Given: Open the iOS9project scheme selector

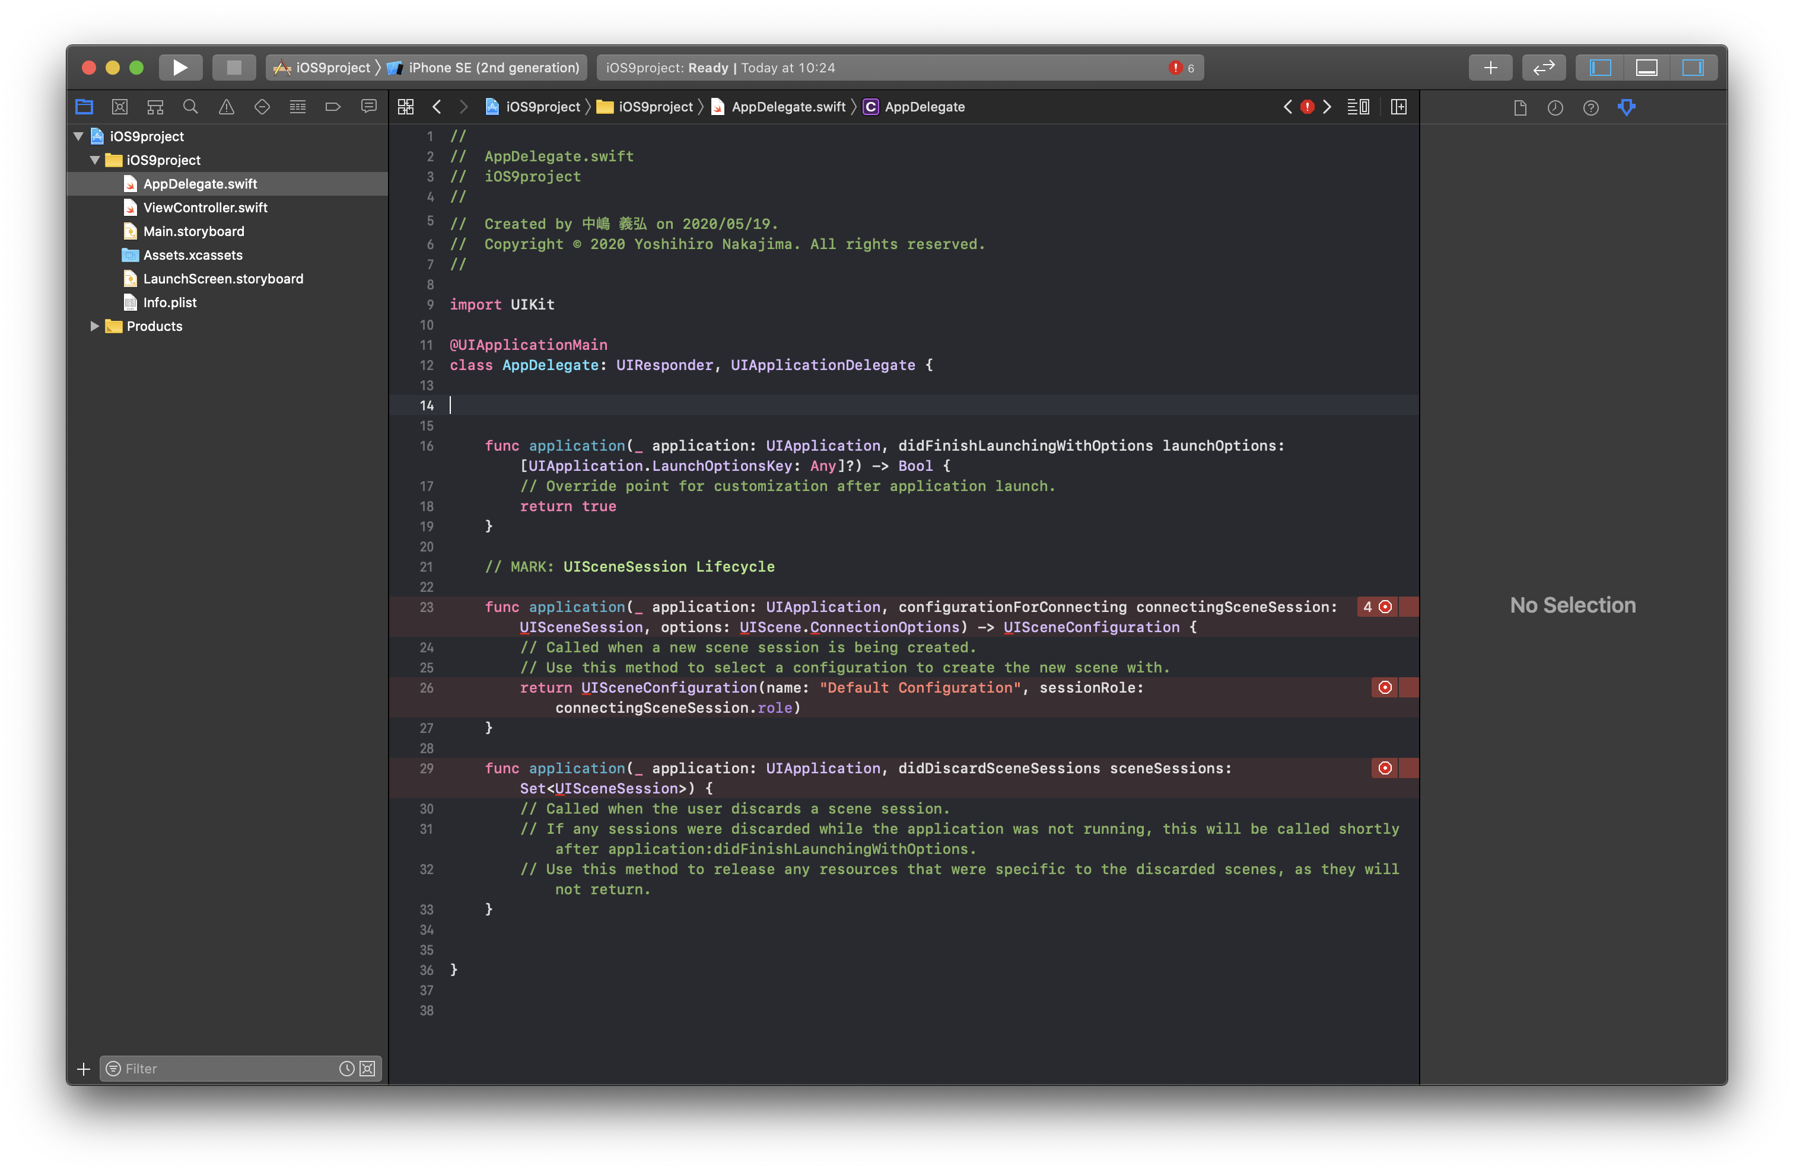Looking at the screenshot, I should [x=323, y=68].
